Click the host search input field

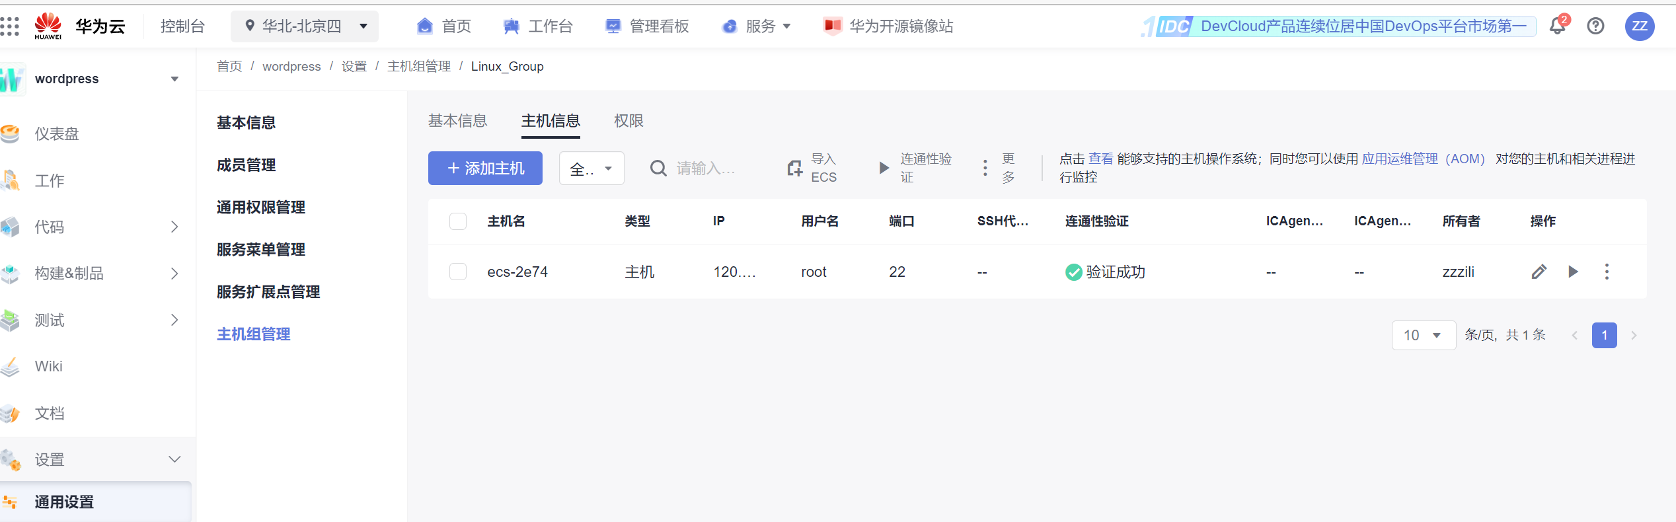[707, 168]
